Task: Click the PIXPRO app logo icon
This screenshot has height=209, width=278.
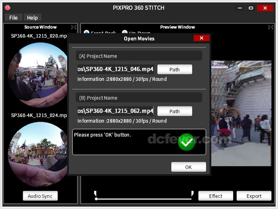Action: click(x=7, y=8)
